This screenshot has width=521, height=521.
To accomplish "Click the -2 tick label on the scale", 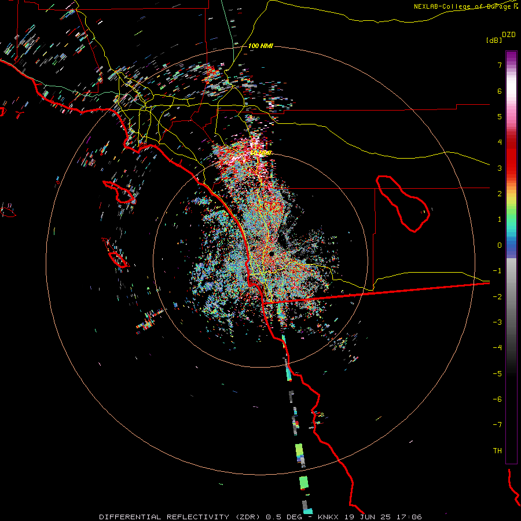I will 497,296.
